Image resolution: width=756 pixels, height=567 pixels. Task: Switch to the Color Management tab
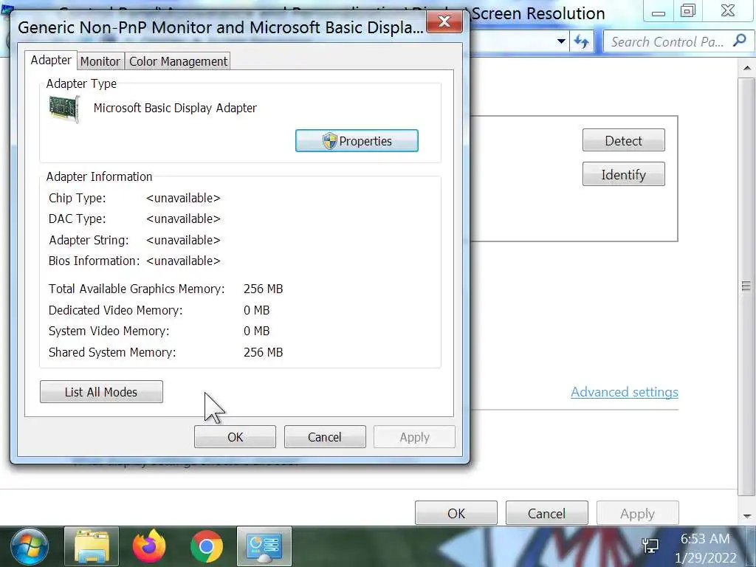(178, 61)
